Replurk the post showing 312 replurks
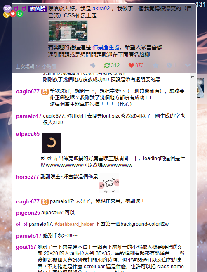The width and height of the screenshot is (207, 272). pos(112,65)
